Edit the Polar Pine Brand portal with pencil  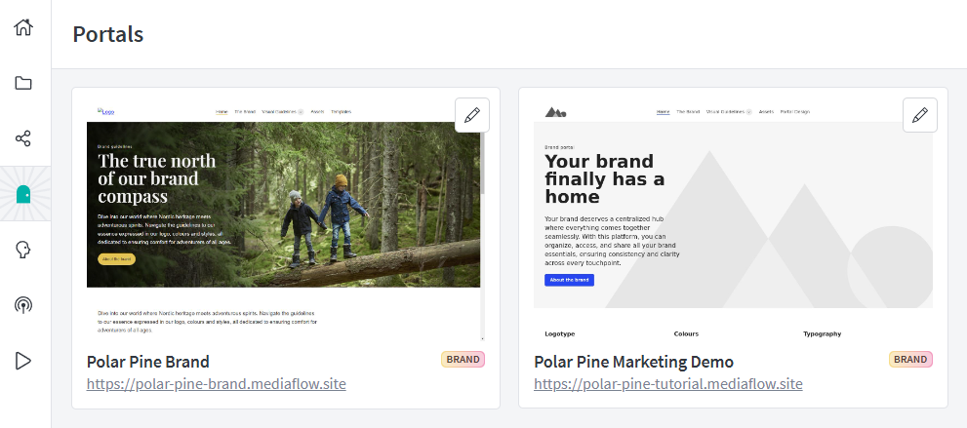(x=472, y=115)
